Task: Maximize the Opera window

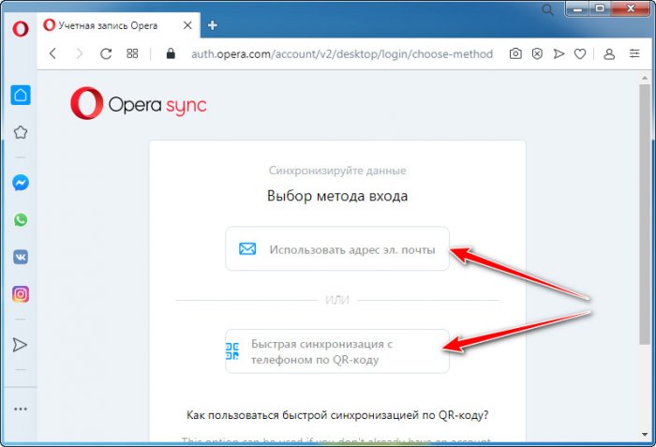Action: point(600,8)
